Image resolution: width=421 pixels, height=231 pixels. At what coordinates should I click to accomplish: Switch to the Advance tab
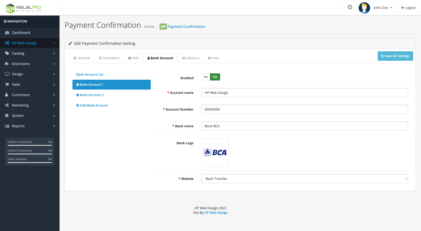190,58
